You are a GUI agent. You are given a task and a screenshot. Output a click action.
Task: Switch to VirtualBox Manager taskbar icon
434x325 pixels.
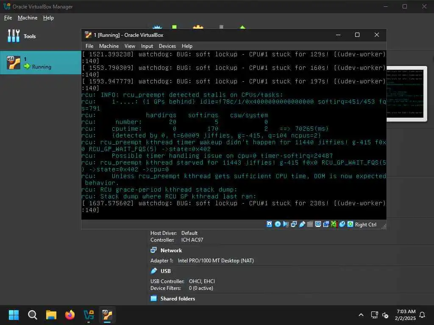pyautogui.click(x=89, y=315)
